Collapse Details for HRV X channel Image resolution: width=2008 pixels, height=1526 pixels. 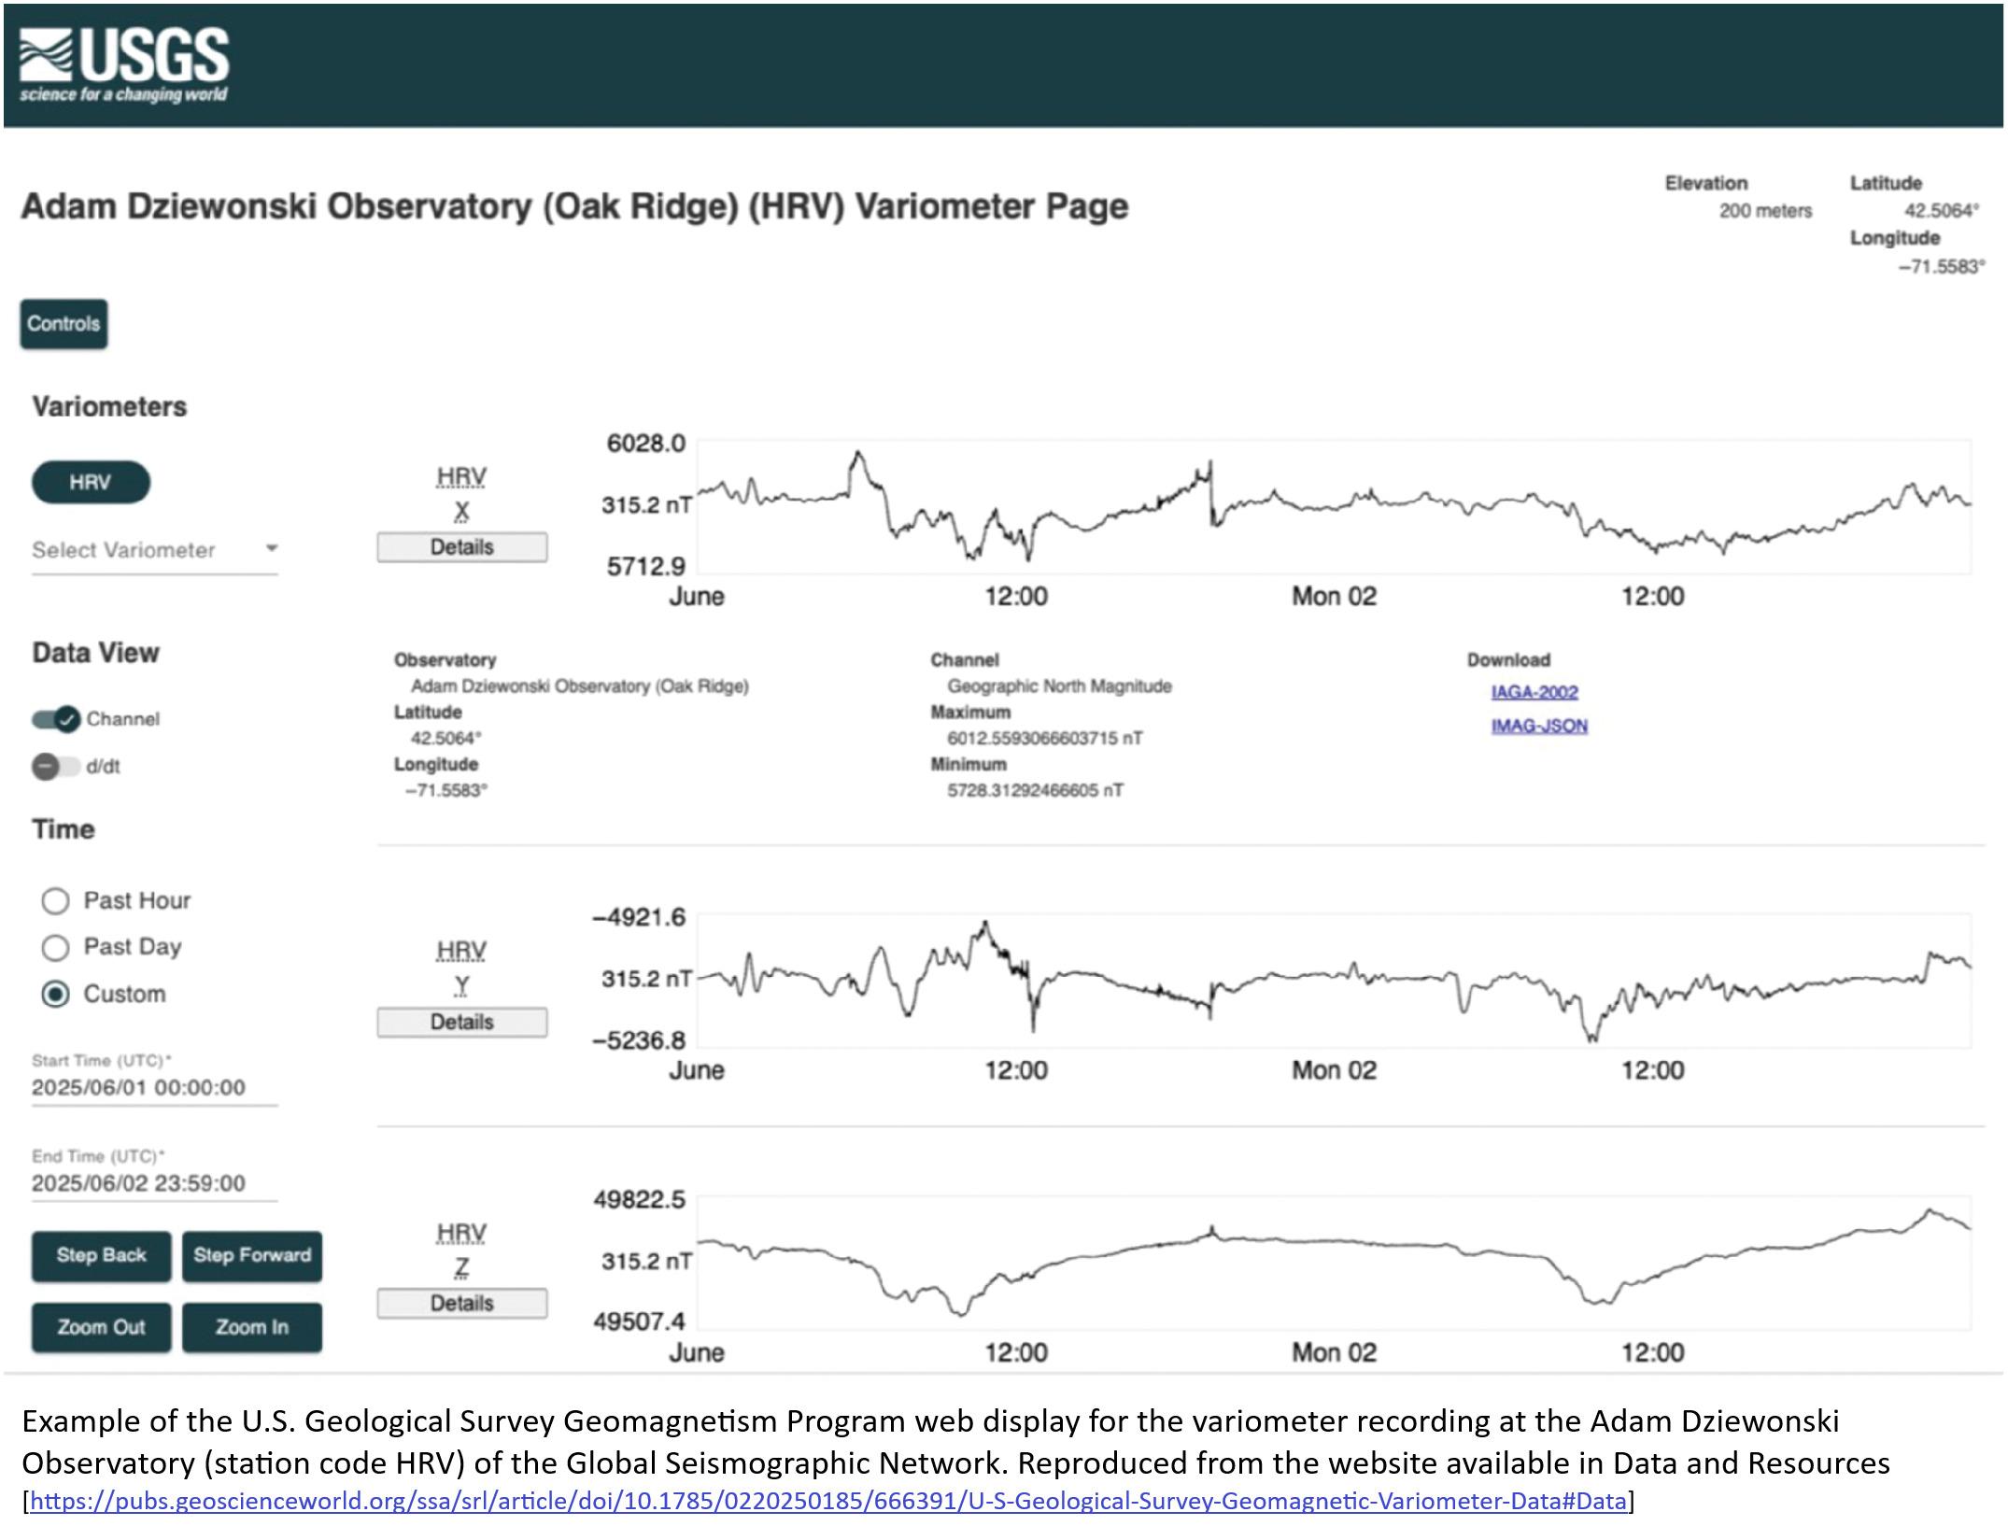pos(461,547)
